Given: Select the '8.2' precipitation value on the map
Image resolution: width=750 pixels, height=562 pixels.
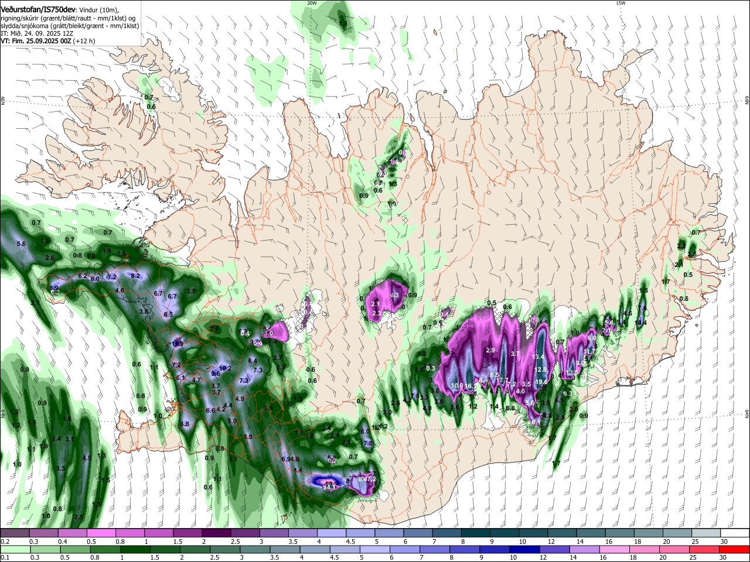Looking at the screenshot, I should point(135,276).
